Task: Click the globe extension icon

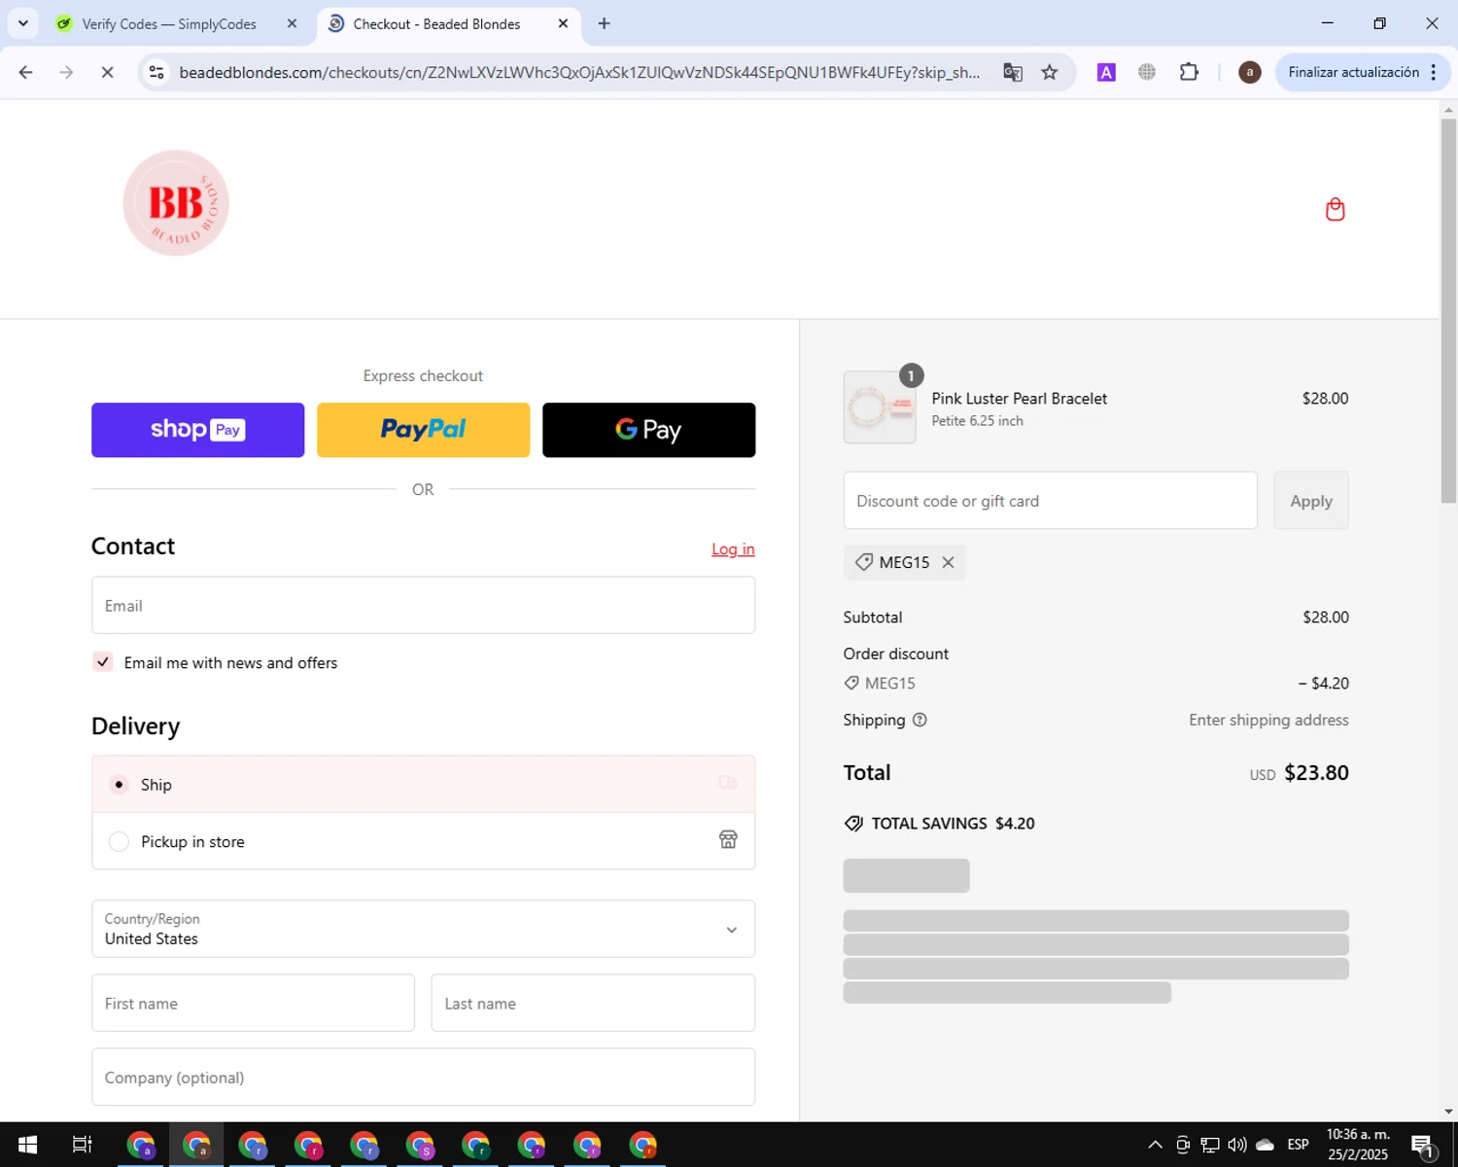Action: 1147,72
